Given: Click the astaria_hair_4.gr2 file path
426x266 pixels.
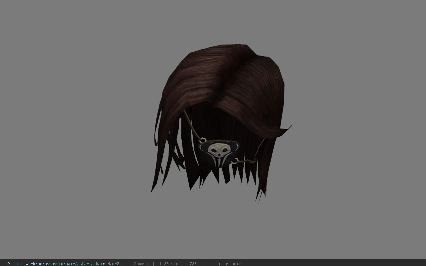Looking at the screenshot, I should pos(63,264).
